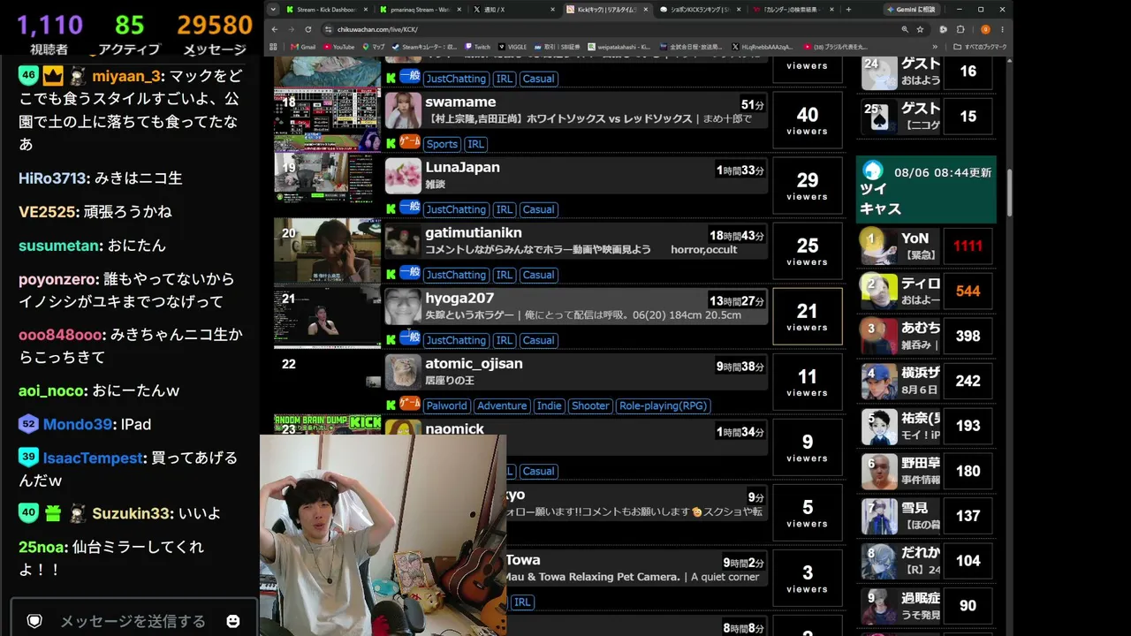Select the Shooter tag on atomic_ojisan's stream
The image size is (1131, 636).
[x=589, y=405]
